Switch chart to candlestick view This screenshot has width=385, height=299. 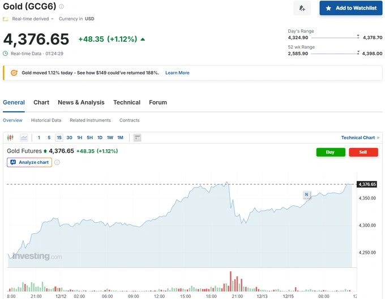(x=10, y=137)
